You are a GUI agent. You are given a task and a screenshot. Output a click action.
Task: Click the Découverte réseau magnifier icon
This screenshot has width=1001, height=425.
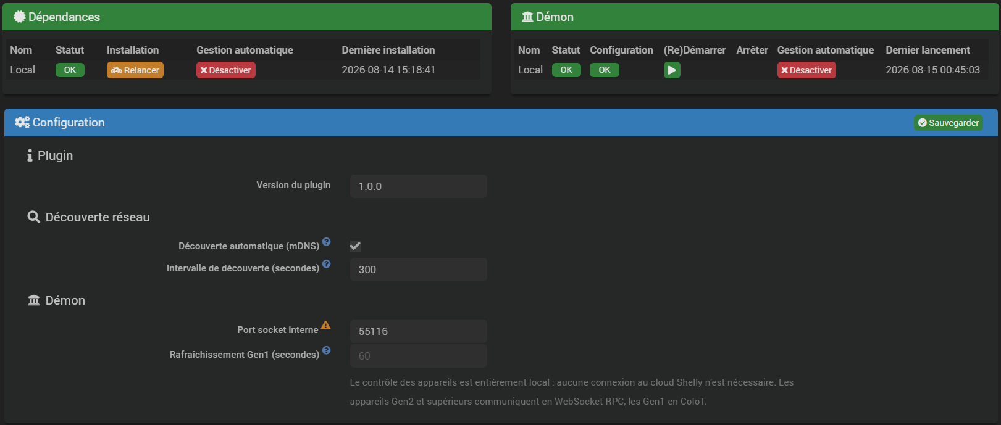[x=34, y=217]
